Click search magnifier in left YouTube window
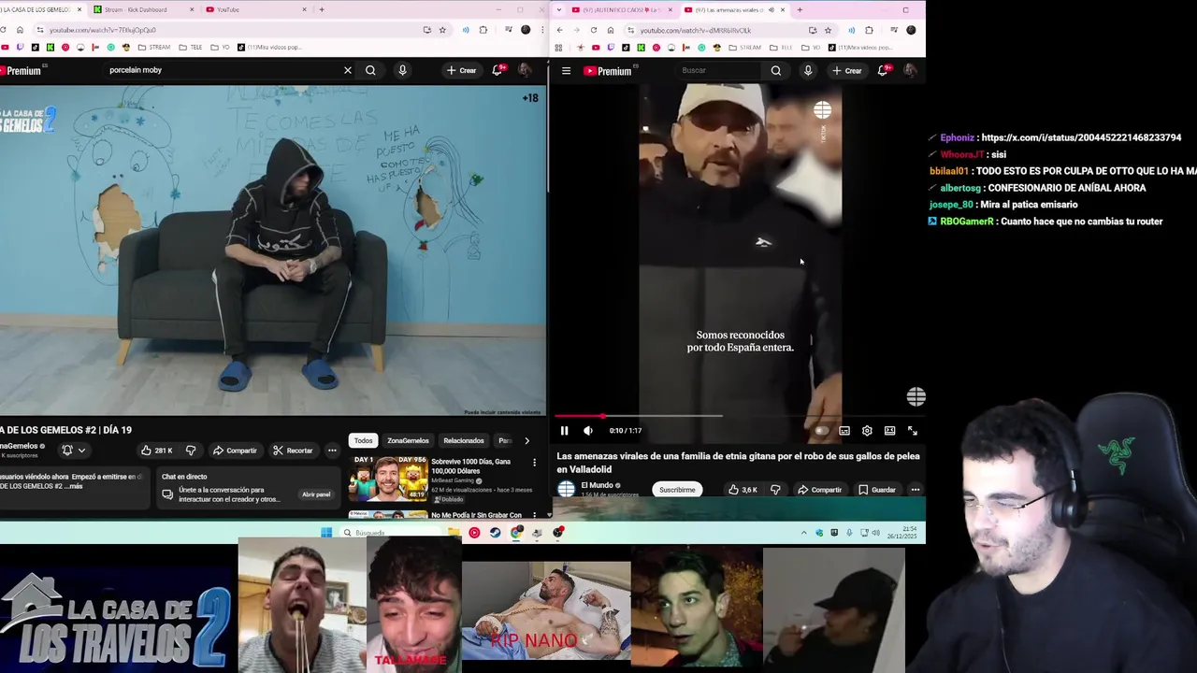Screen dimensions: 1197x673 click(370, 70)
